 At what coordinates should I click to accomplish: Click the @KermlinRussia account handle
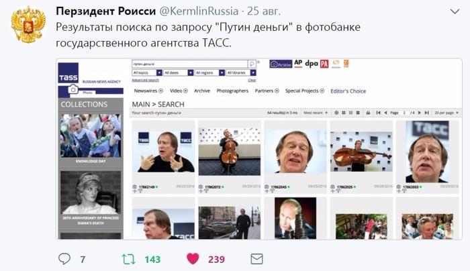(199, 11)
